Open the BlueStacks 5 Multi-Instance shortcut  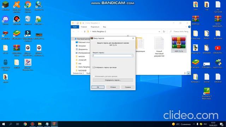coord(207,93)
